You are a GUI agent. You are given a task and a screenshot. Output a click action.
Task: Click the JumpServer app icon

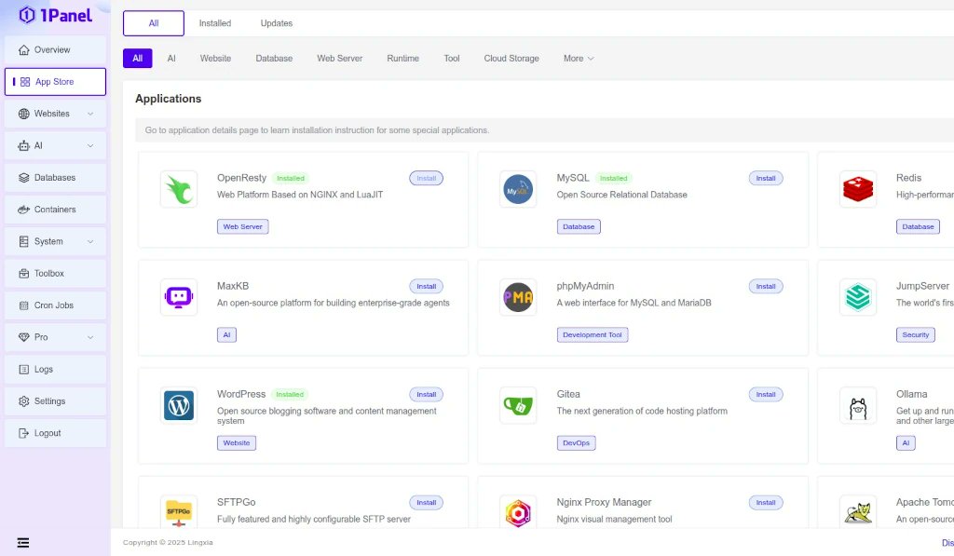click(x=858, y=297)
